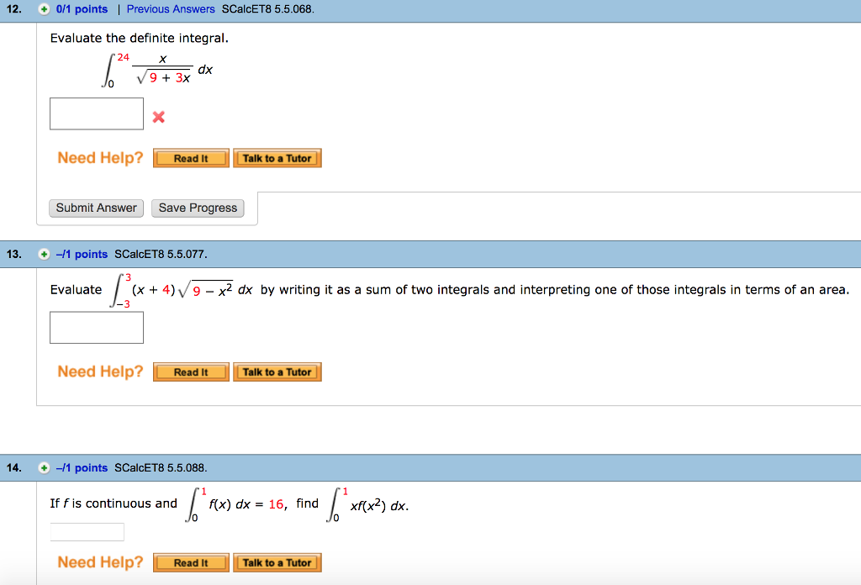Click the answer field for question 14
Image resolution: width=861 pixels, height=585 pixels.
click(x=87, y=531)
